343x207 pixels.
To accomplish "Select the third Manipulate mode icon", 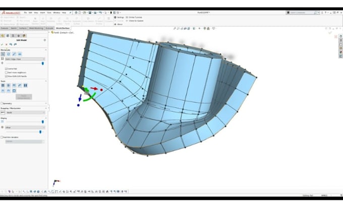I will 14,54.
